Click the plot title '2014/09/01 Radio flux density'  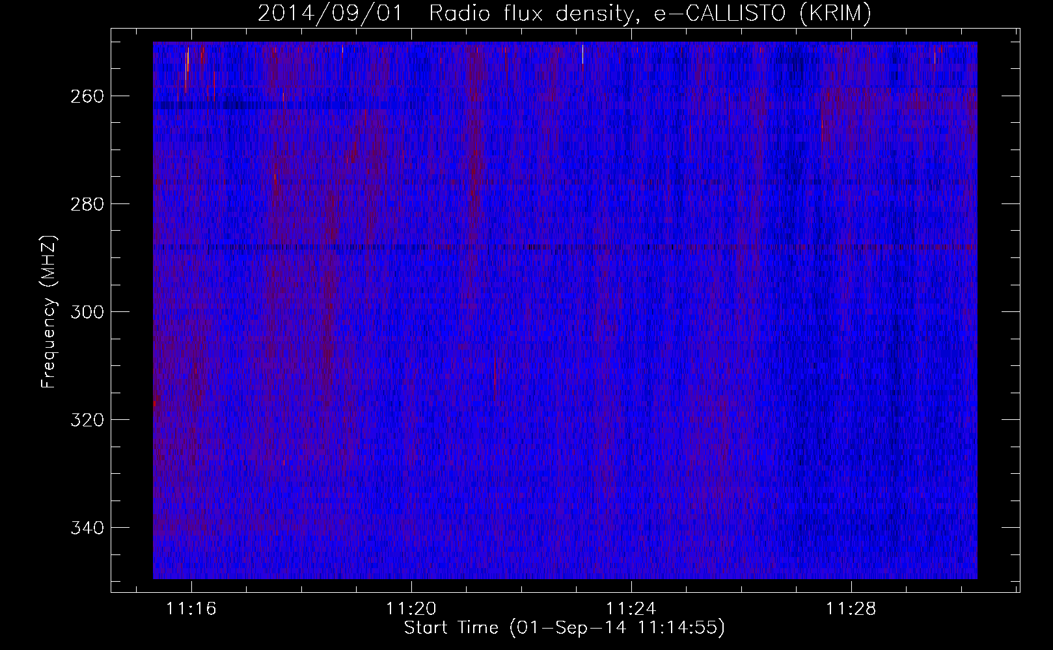pos(564,14)
